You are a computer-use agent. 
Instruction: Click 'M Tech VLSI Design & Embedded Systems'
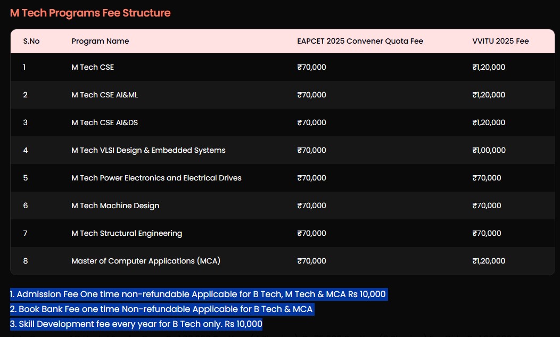[148, 150]
